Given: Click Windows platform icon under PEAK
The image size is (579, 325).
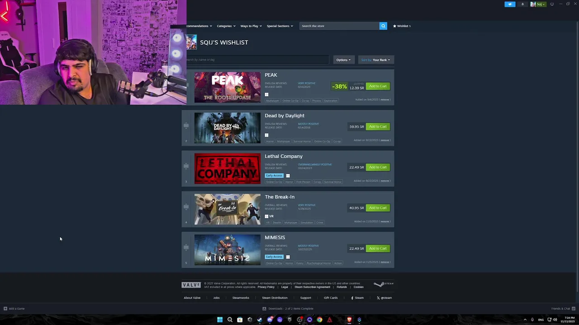Looking at the screenshot, I should (266, 94).
